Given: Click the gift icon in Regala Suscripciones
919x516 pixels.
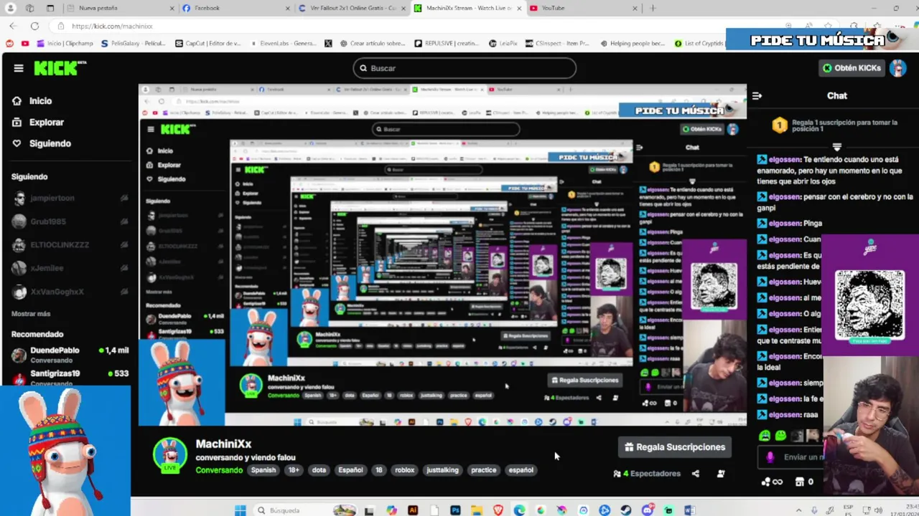Looking at the screenshot, I should tap(629, 447).
